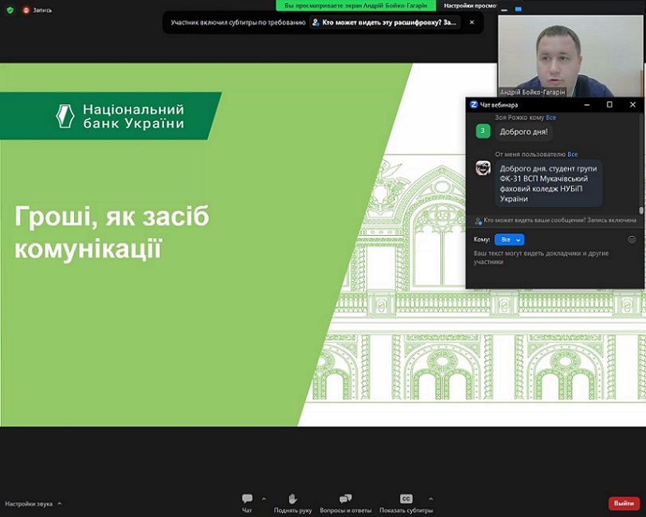Expand the subtitles options caret

(x=430, y=499)
